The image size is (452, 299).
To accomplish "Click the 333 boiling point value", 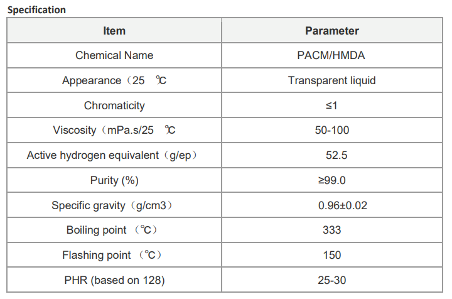I will pyautogui.click(x=331, y=230).
